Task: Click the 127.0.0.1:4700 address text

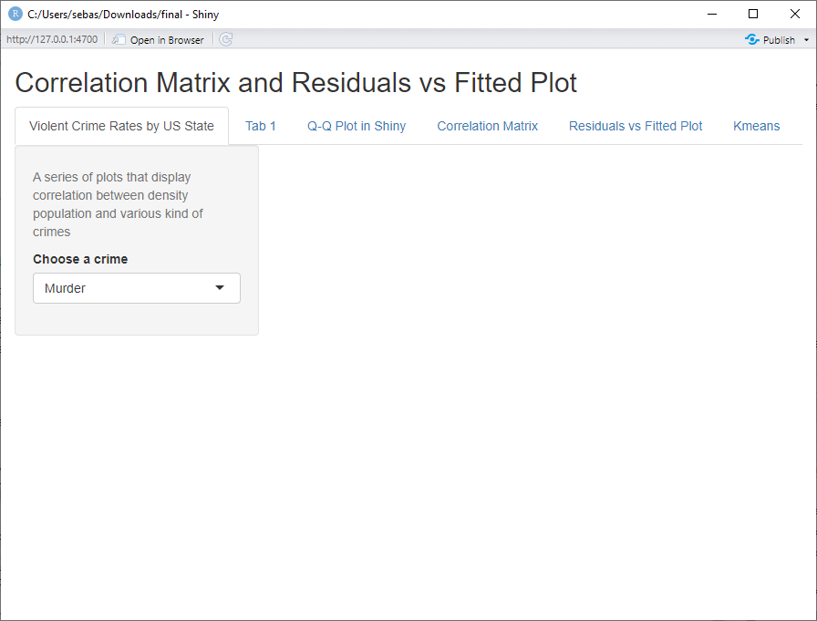Action: pyautogui.click(x=52, y=40)
